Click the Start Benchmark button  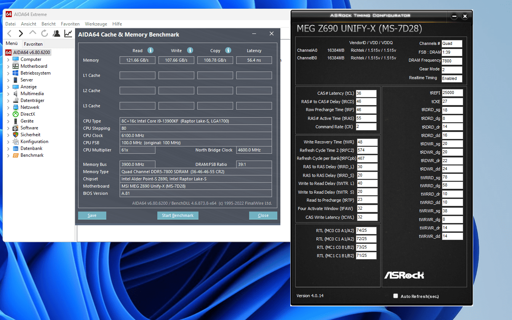click(178, 215)
